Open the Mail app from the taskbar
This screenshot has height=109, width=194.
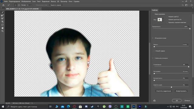pyautogui.click(x=62, y=107)
